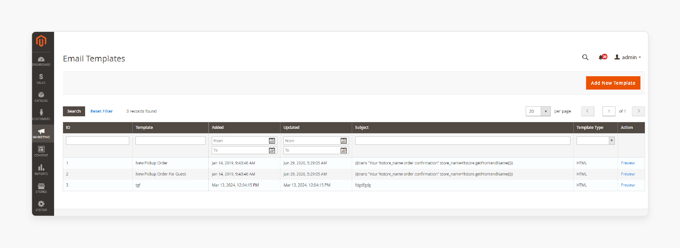Sort by the Subject column header

463,127
